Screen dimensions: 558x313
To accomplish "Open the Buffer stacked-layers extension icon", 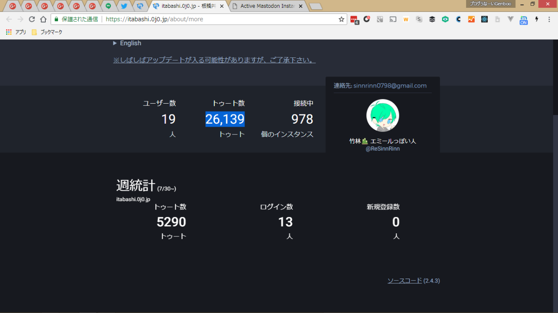I will (432, 19).
